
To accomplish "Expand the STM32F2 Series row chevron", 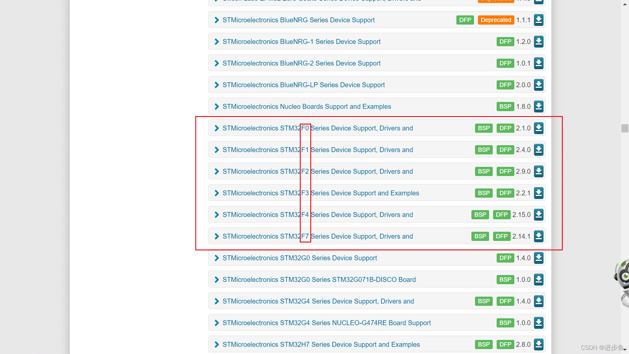I will coord(217,171).
